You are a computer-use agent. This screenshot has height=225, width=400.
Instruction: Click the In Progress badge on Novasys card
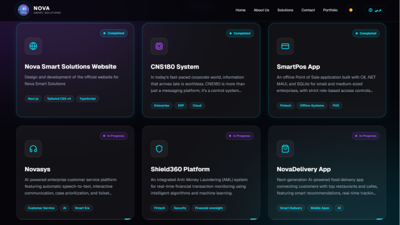click(x=114, y=136)
